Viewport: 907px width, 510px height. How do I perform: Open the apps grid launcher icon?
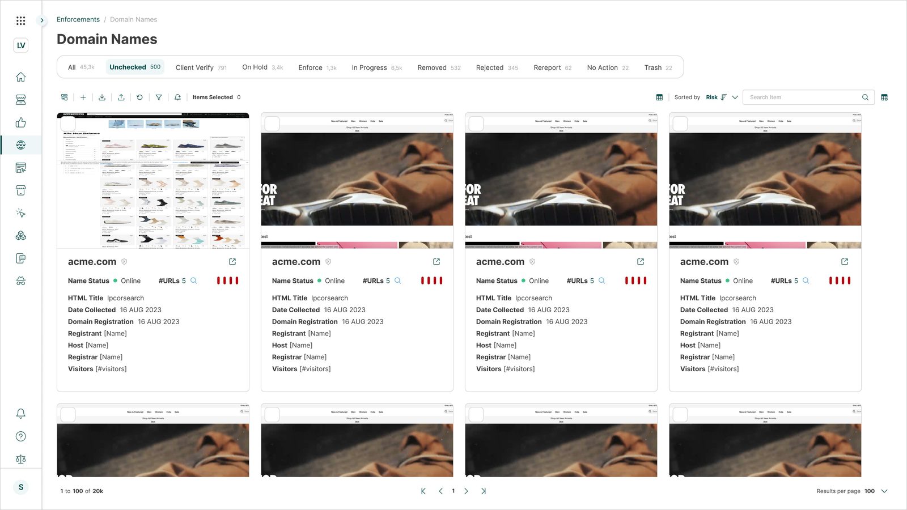point(21,20)
